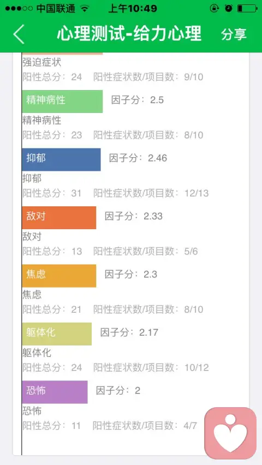The height and width of the screenshot is (465, 262).
Task: Tap the back arrow icon
Action: tap(19, 34)
